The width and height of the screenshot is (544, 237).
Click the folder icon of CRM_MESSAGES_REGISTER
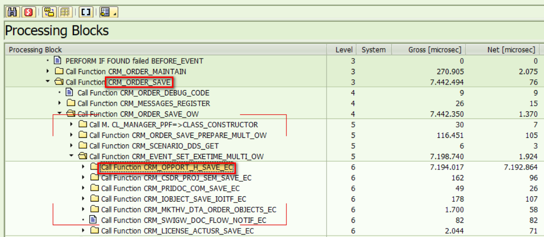(x=71, y=103)
